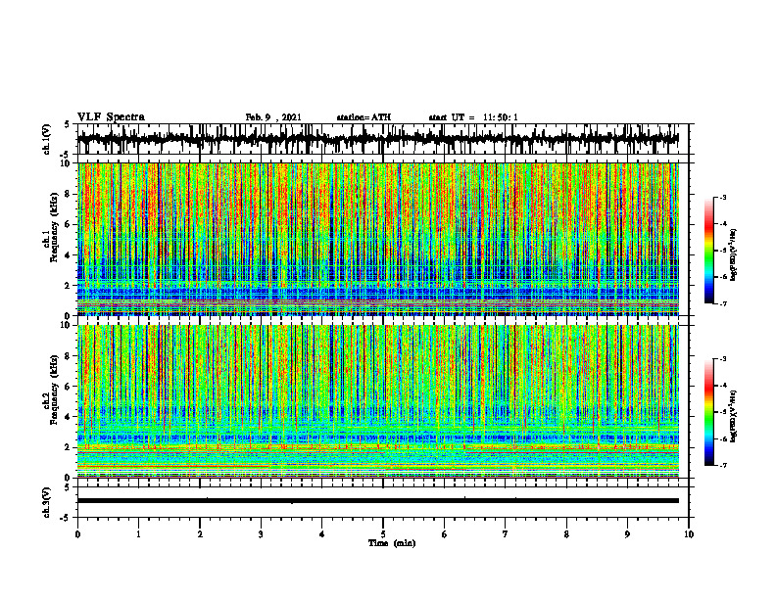Click the "3" time axis tick label
The width and height of the screenshot is (776, 599).
261,534
